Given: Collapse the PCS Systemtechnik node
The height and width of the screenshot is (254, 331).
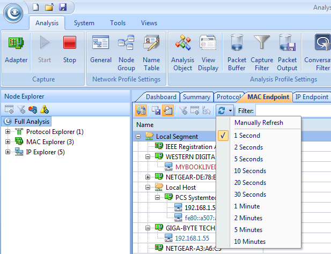Looking at the screenshot, I should click(x=157, y=198).
